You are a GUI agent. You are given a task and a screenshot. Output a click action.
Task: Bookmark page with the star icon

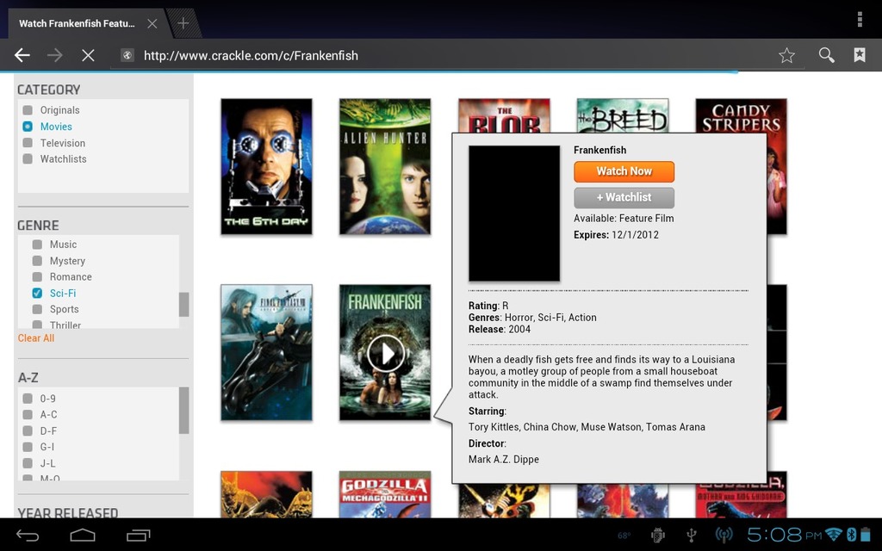(786, 55)
